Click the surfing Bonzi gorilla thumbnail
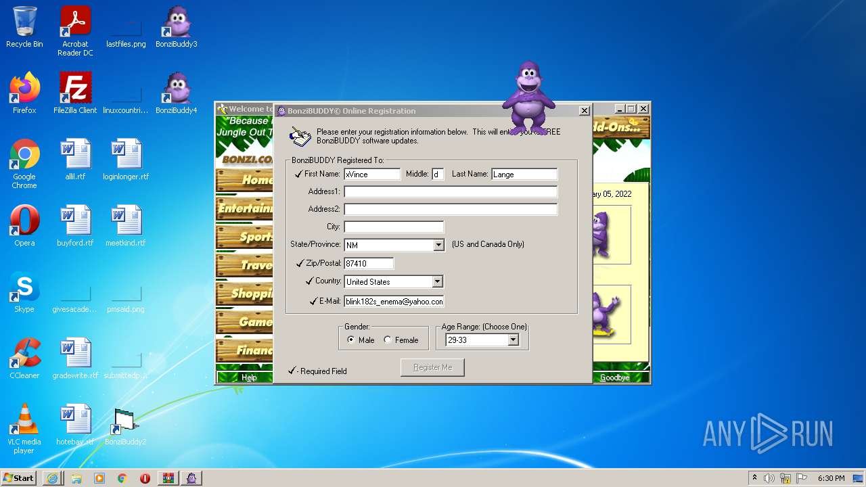Screen dimensions: 866x487 point(612,315)
